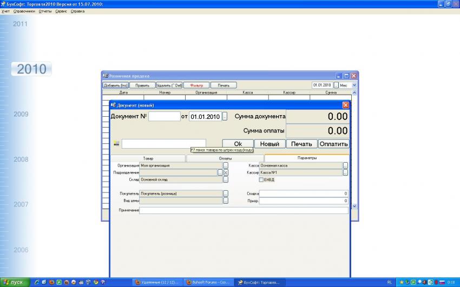
Task: Expand the Мес period dropdown
Action: point(354,85)
